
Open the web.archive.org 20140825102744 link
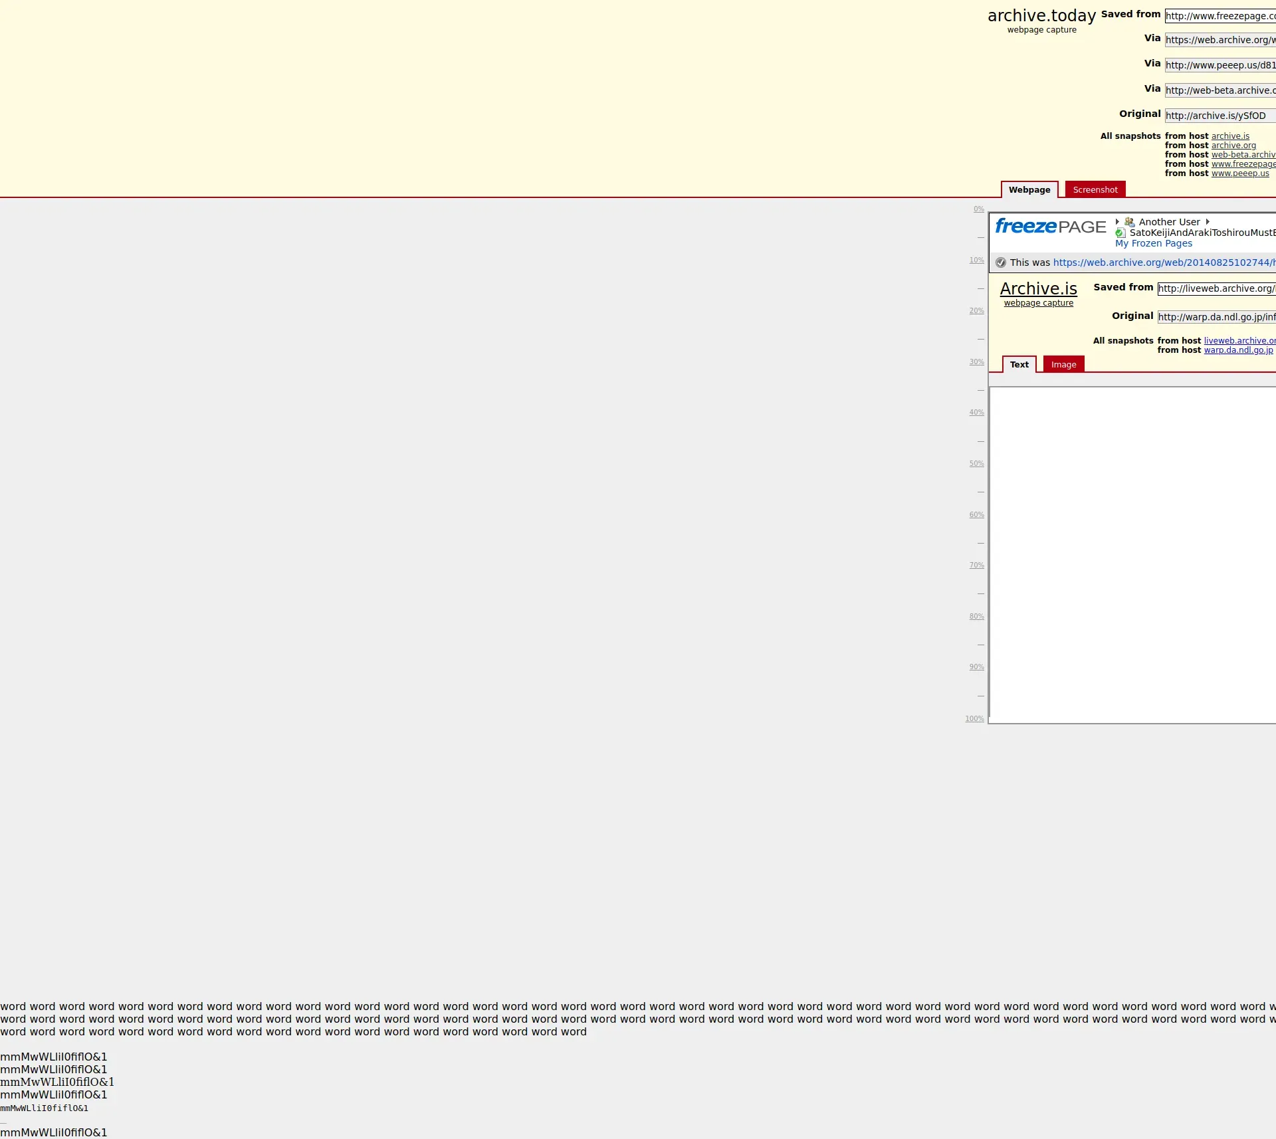(1163, 262)
